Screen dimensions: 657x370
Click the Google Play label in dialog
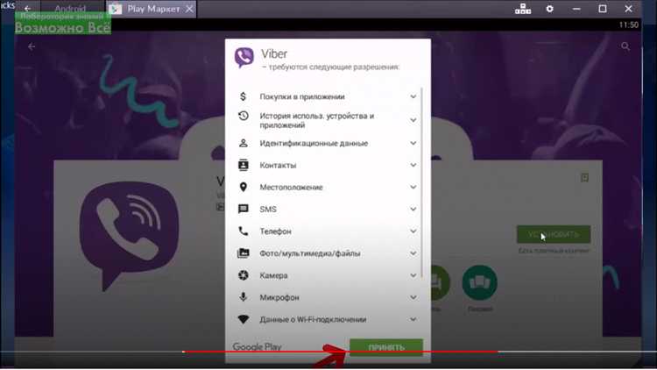(x=257, y=347)
